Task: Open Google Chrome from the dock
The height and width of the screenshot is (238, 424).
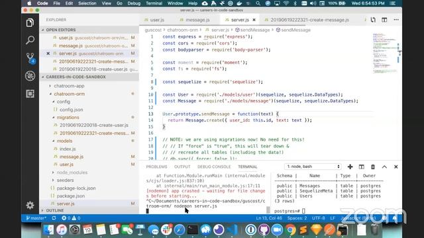Action: [290, 230]
